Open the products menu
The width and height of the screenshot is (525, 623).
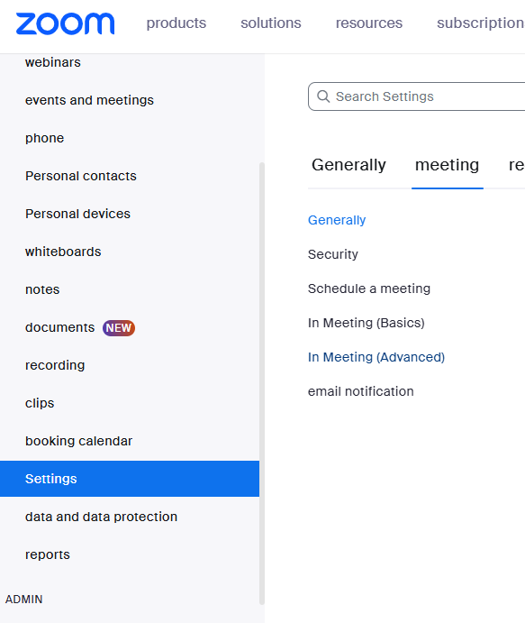[177, 23]
